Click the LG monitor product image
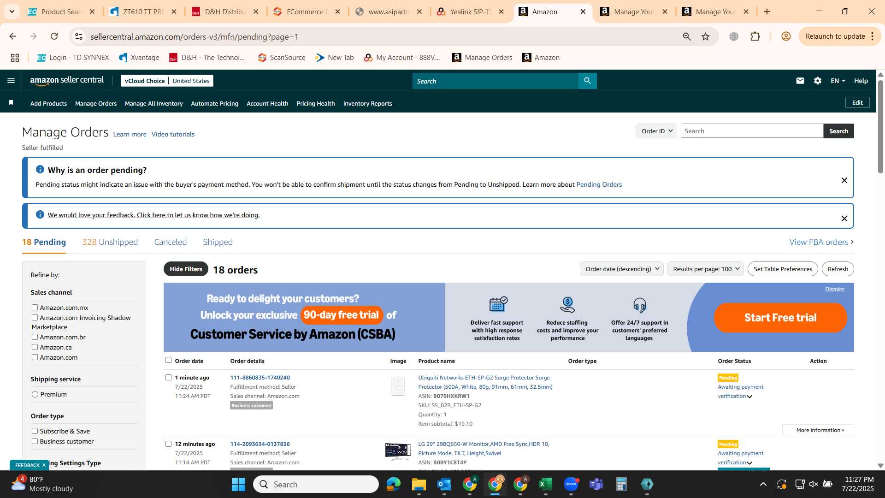The width and height of the screenshot is (885, 498). click(x=398, y=451)
